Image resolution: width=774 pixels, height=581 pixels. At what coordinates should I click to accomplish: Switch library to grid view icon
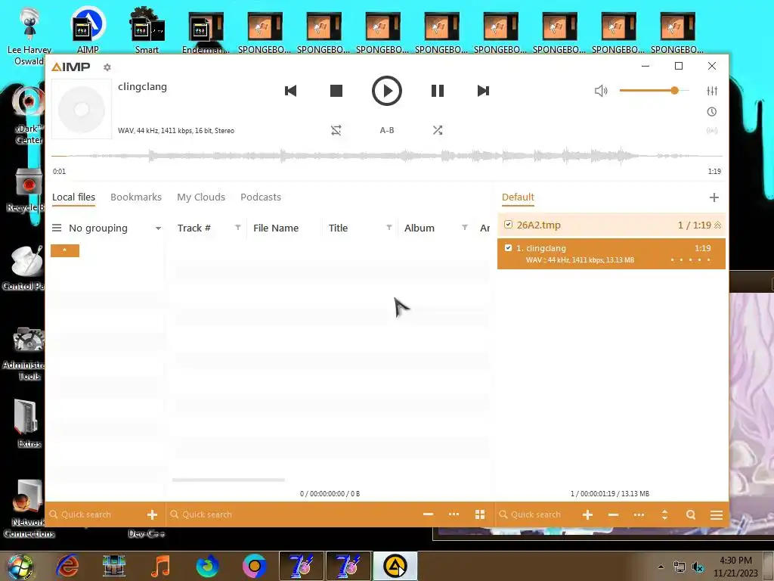[x=480, y=514]
